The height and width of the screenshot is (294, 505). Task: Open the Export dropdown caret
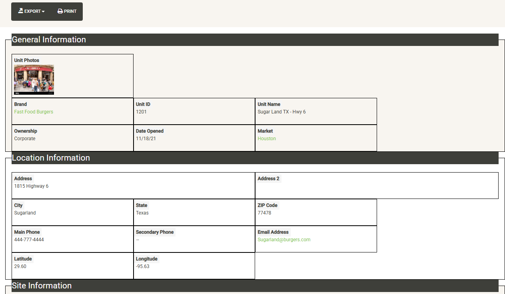tap(43, 12)
